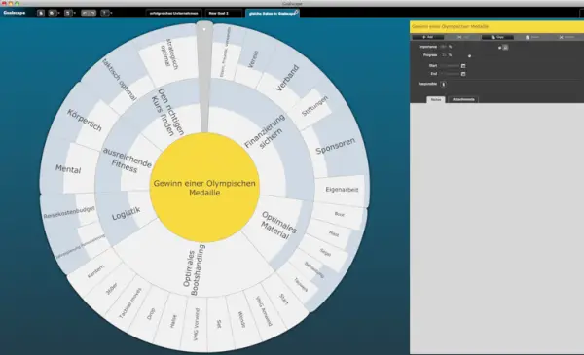Select the Sponsoren subgoal
Viewport: 584px width, 355px height.
point(335,146)
